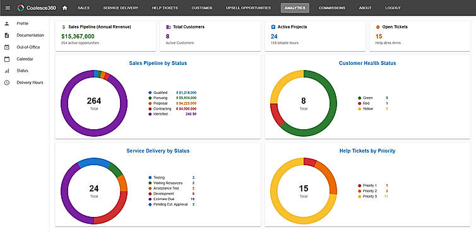Click the Pursuing legend color dot

[150, 98]
